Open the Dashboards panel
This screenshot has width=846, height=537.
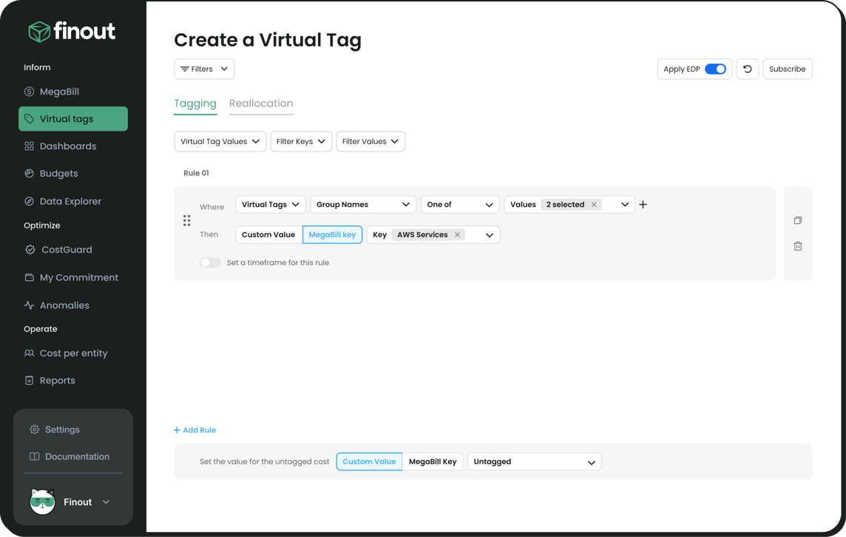[x=69, y=146]
